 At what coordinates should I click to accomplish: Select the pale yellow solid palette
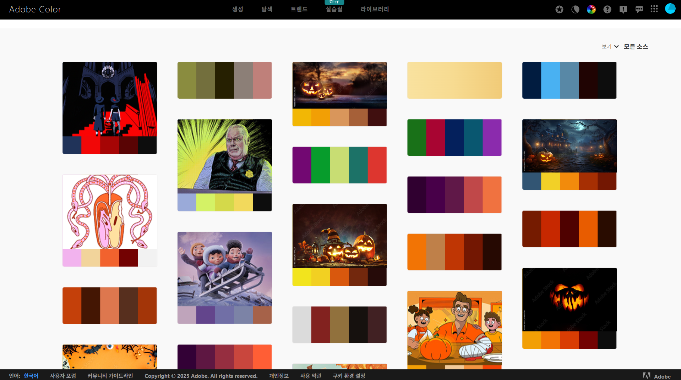[x=454, y=81]
